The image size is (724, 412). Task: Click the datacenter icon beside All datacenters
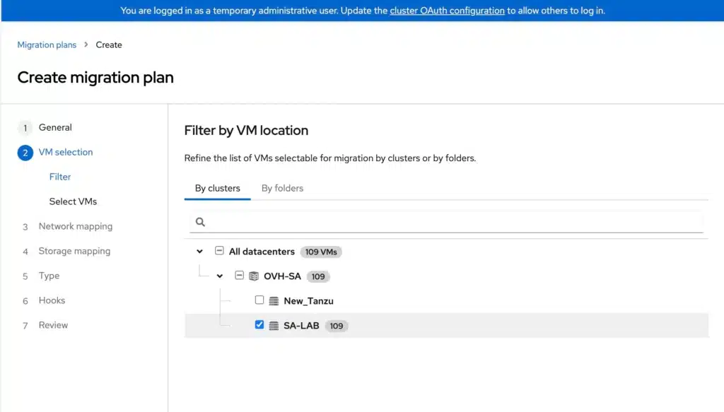point(220,252)
